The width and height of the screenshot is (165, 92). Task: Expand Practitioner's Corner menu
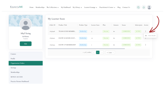[x=107, y=7]
